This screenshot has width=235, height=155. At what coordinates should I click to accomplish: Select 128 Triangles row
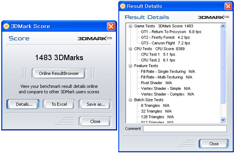click(157, 117)
